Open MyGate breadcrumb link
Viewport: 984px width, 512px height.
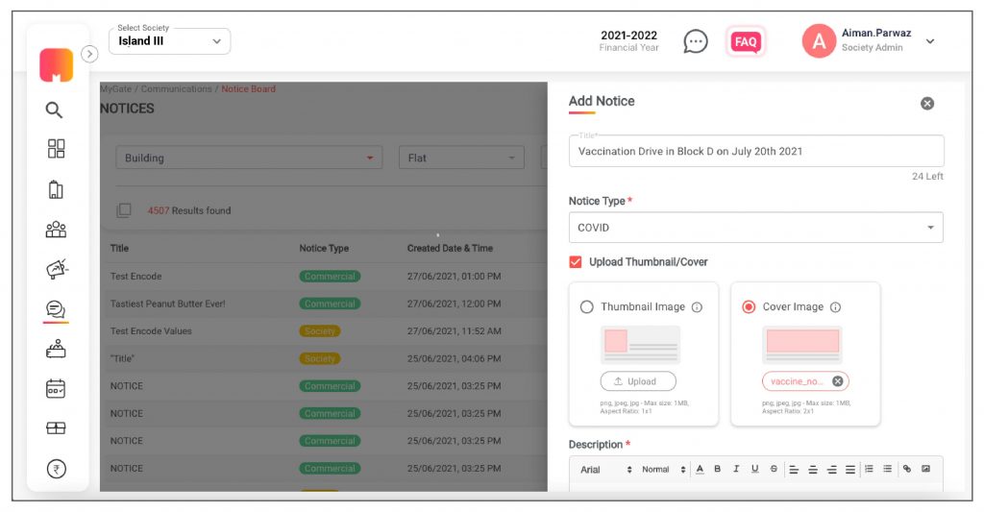click(x=116, y=89)
